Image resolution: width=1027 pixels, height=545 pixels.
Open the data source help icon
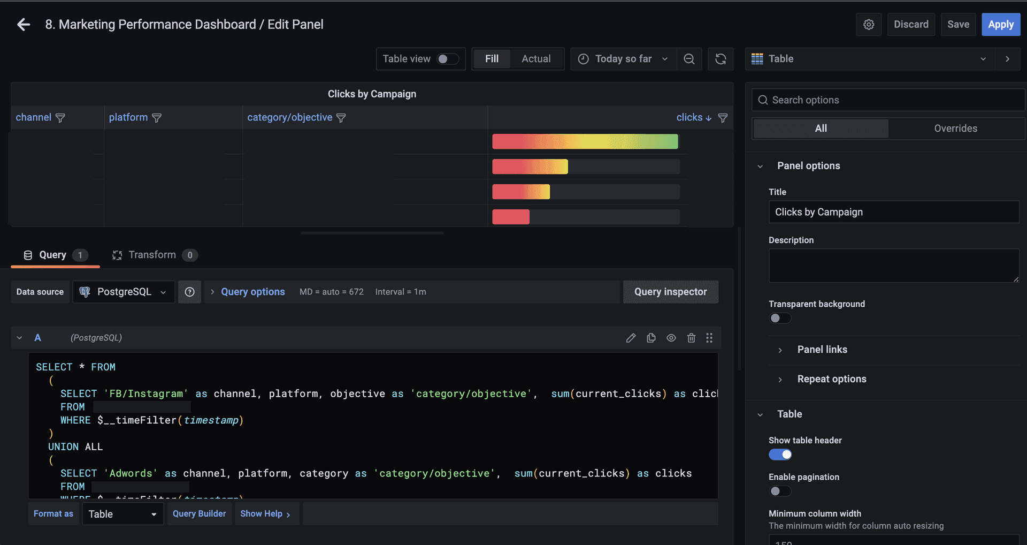189,292
